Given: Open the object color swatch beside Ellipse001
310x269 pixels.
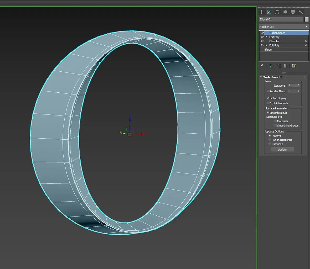Looking at the screenshot, I should (x=307, y=19).
